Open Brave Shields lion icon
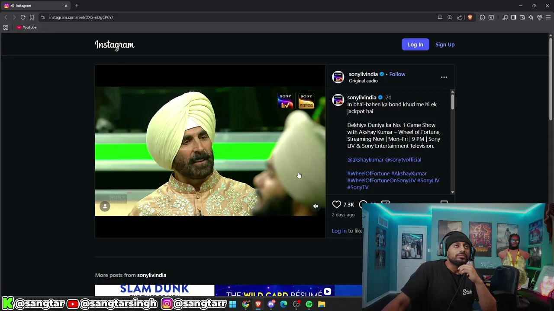The image size is (554, 311). coord(470,17)
